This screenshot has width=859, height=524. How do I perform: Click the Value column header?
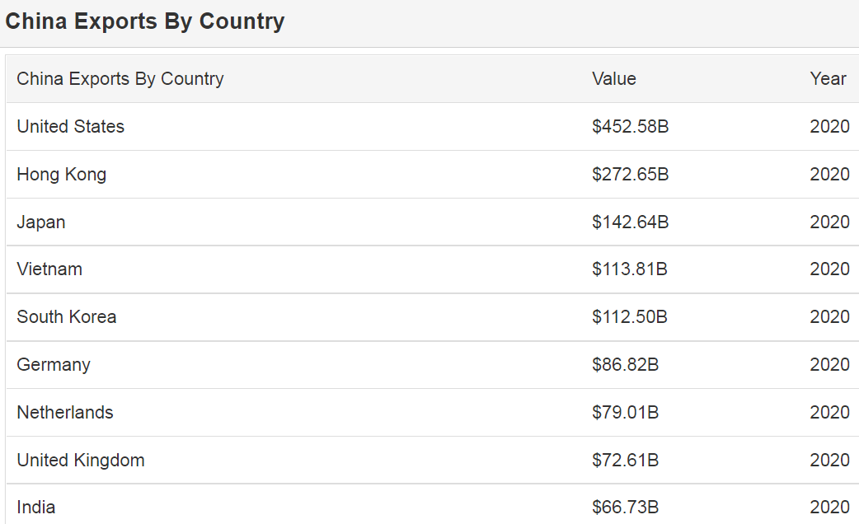coord(614,79)
